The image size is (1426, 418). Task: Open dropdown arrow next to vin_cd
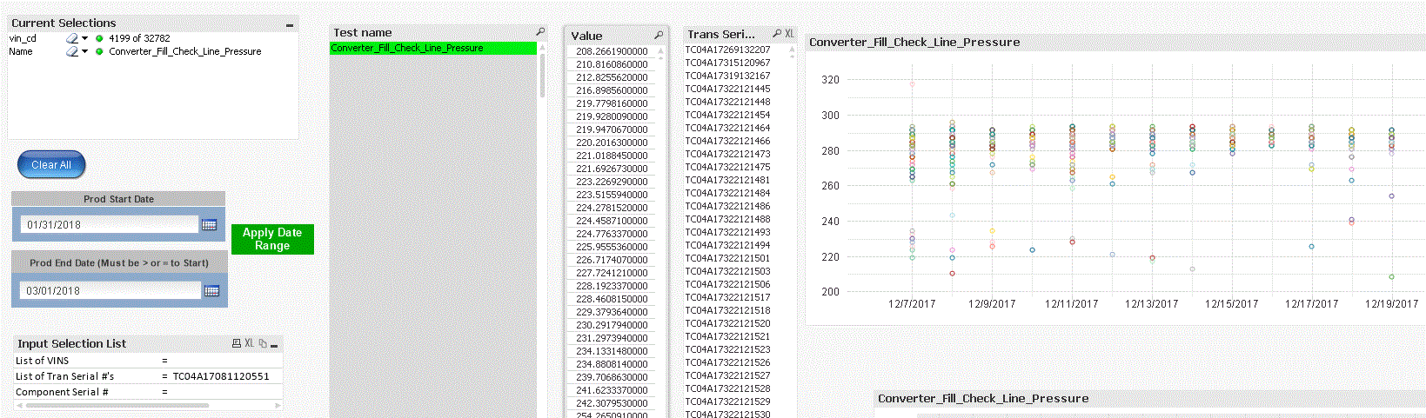(85, 38)
